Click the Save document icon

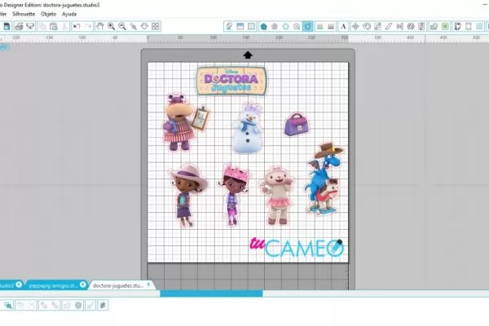tap(7, 27)
